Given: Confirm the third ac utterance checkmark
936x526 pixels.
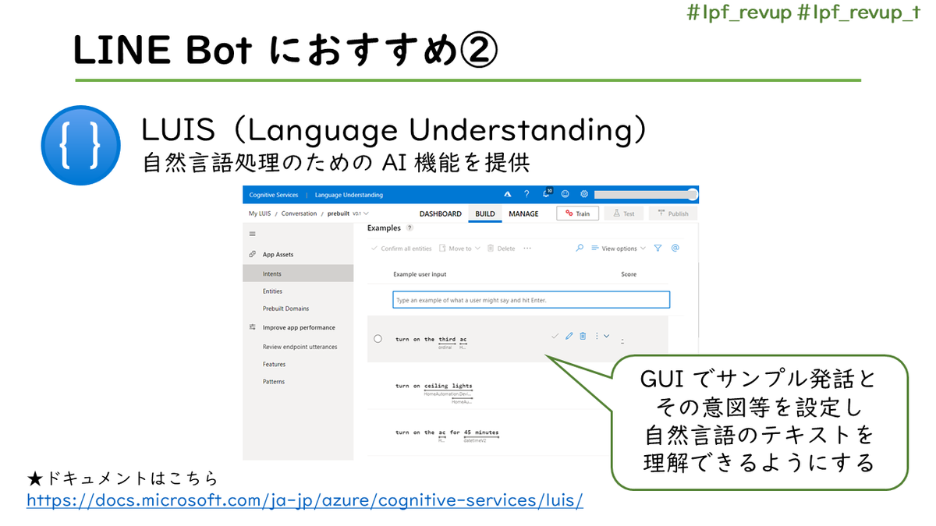Looking at the screenshot, I should click(555, 336).
